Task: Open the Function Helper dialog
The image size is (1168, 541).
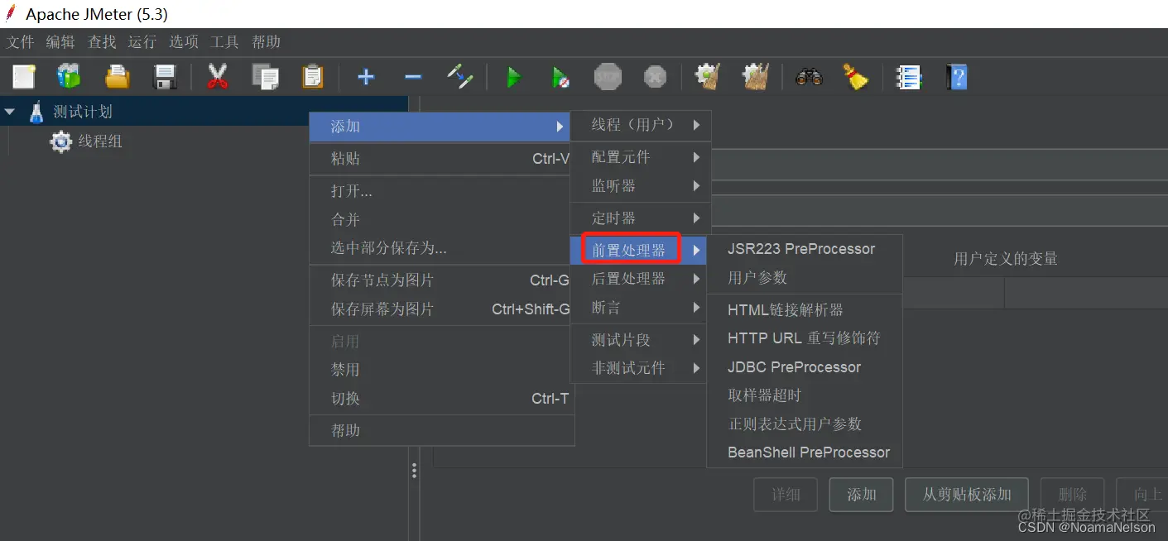Action: [909, 76]
